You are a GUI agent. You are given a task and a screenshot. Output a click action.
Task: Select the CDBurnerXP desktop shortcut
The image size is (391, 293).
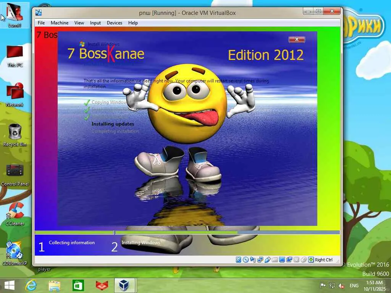(15, 253)
